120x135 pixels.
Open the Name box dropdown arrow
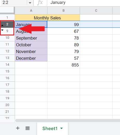tap(30, 3)
